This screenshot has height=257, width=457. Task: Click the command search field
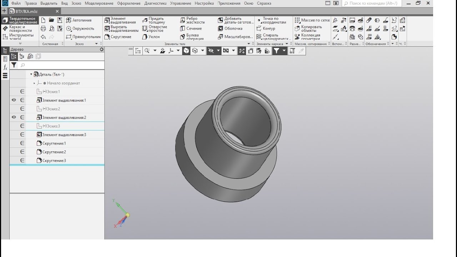pyautogui.click(x=372, y=3)
